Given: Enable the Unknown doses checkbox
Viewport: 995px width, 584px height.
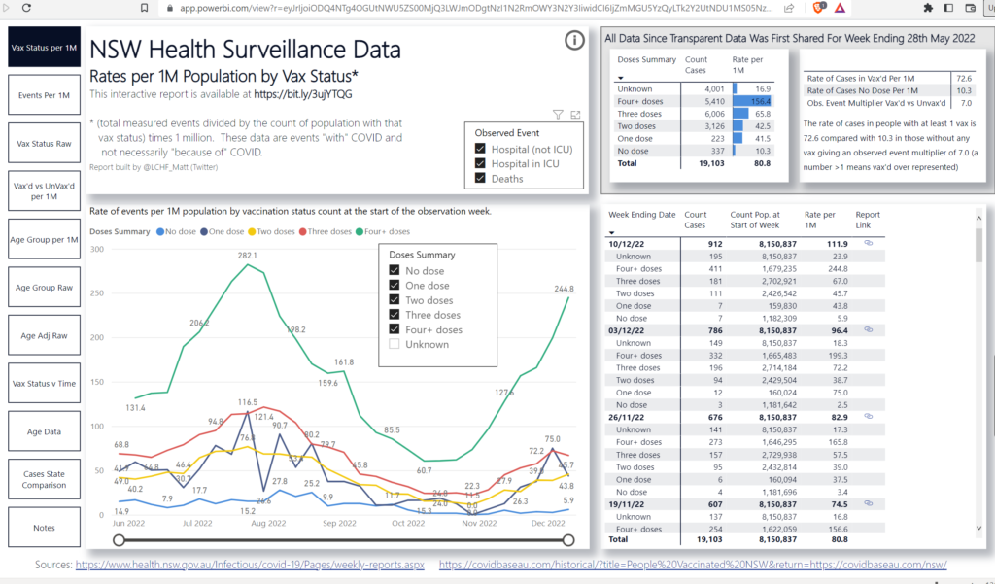Looking at the screenshot, I should coord(395,345).
